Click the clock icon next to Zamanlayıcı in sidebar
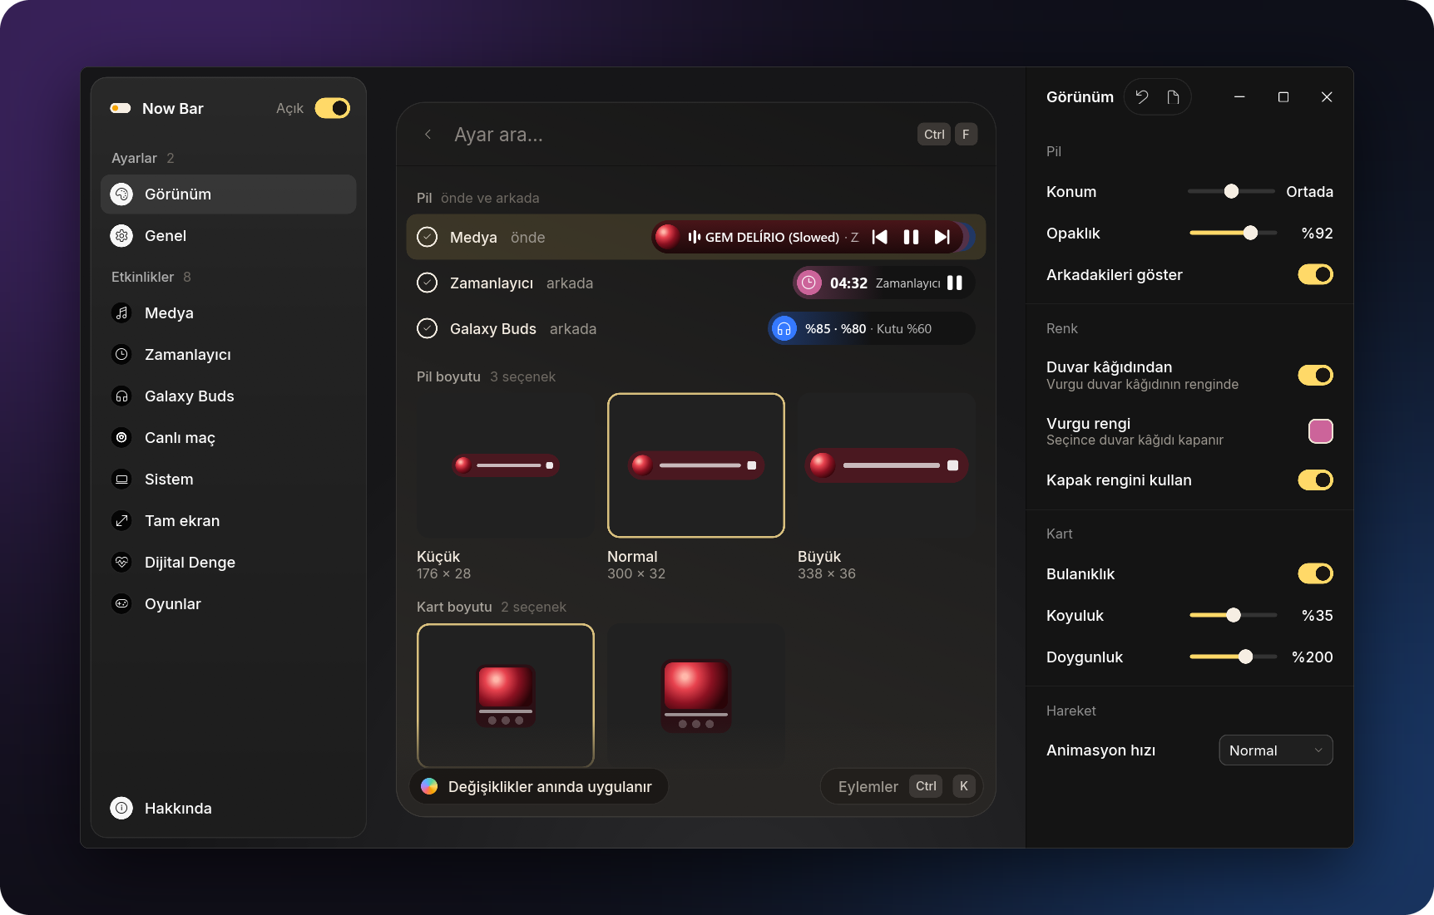Screen dimensions: 1434x915 coord(121,354)
